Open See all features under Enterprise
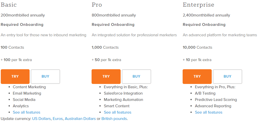Viewport: 258px width, 124px height. coord(209,112)
